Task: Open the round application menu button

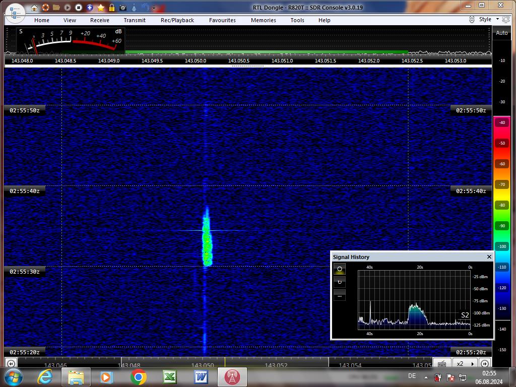Action: pyautogui.click(x=15, y=14)
